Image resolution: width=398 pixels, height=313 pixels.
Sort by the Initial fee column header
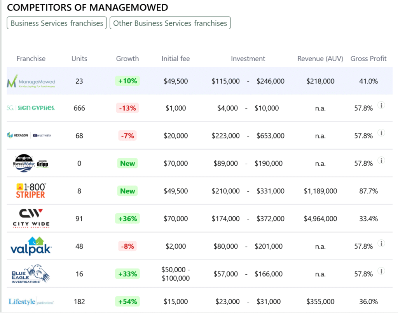pos(176,59)
